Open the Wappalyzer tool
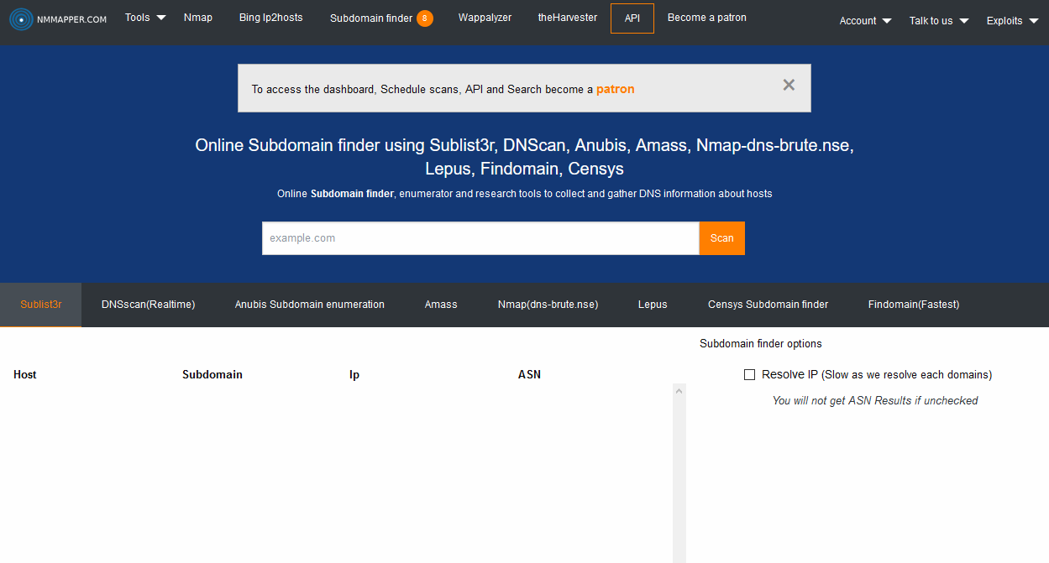Screen dimensions: 1049x563 (x=485, y=18)
